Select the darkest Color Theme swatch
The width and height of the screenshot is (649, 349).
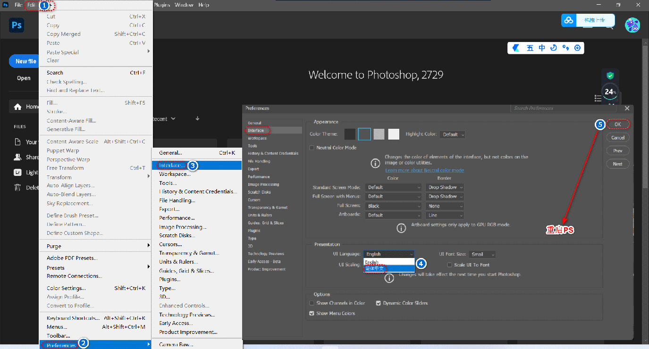pyautogui.click(x=350, y=134)
